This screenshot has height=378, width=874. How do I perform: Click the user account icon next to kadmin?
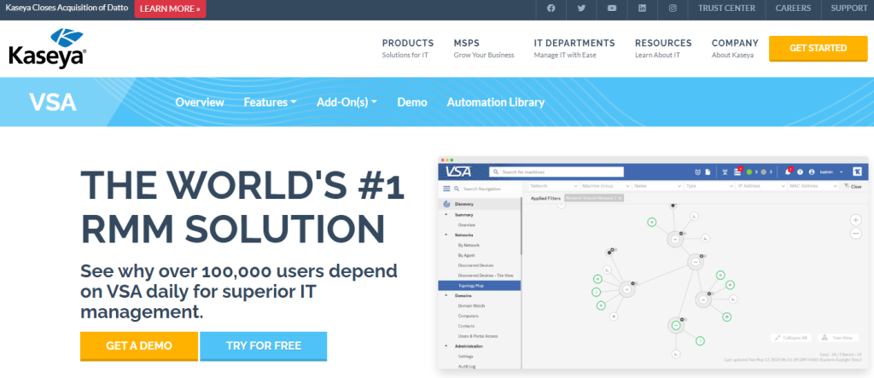(812, 172)
